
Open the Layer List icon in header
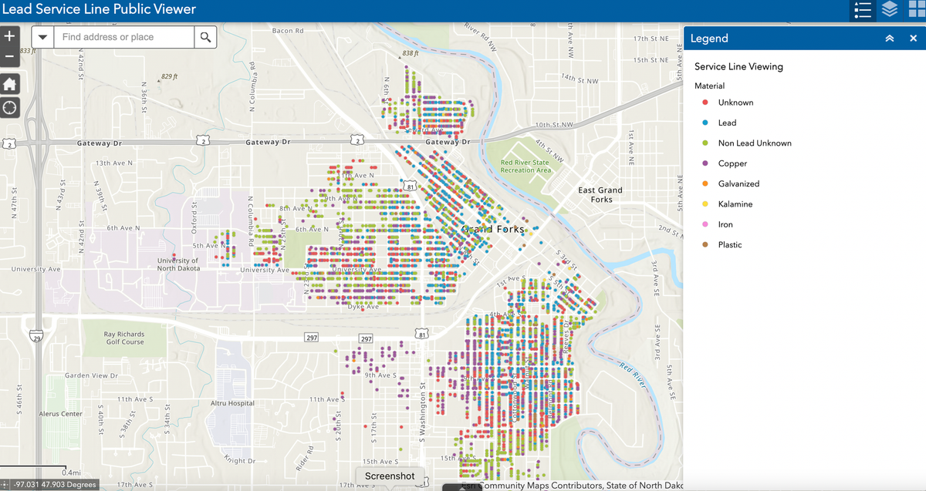tap(890, 11)
